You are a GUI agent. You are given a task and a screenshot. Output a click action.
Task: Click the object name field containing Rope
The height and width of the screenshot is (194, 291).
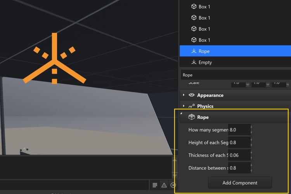235,75
